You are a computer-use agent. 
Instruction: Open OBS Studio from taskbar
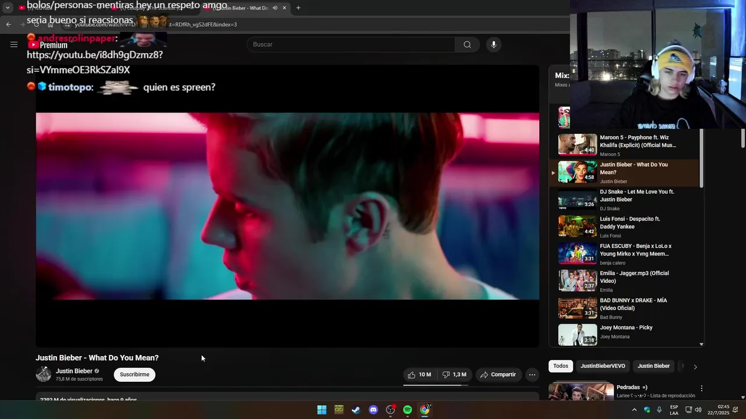point(390,410)
